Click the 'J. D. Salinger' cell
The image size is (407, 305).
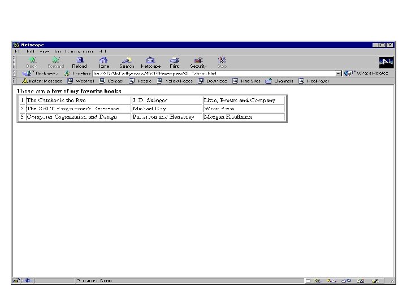pyautogui.click(x=167, y=101)
